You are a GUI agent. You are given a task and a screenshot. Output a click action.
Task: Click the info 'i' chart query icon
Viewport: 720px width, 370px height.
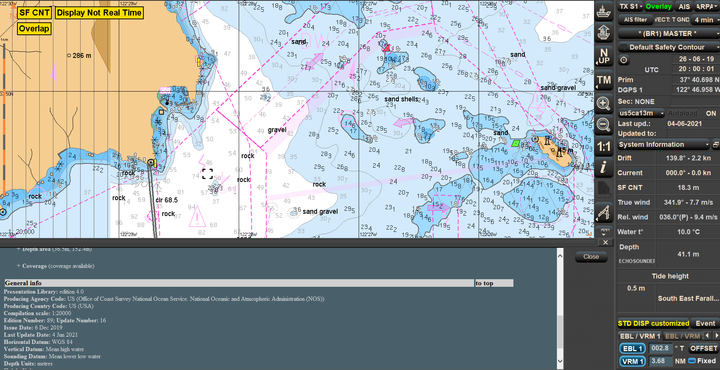tap(603, 167)
